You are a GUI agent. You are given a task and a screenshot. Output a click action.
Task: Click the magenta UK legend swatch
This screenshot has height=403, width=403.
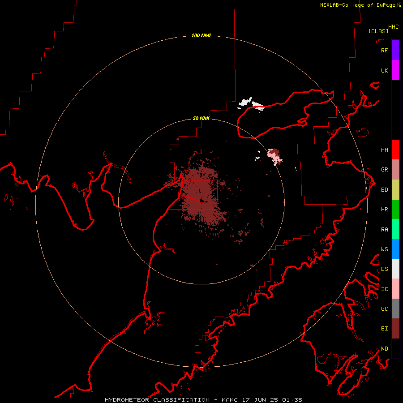[395, 70]
